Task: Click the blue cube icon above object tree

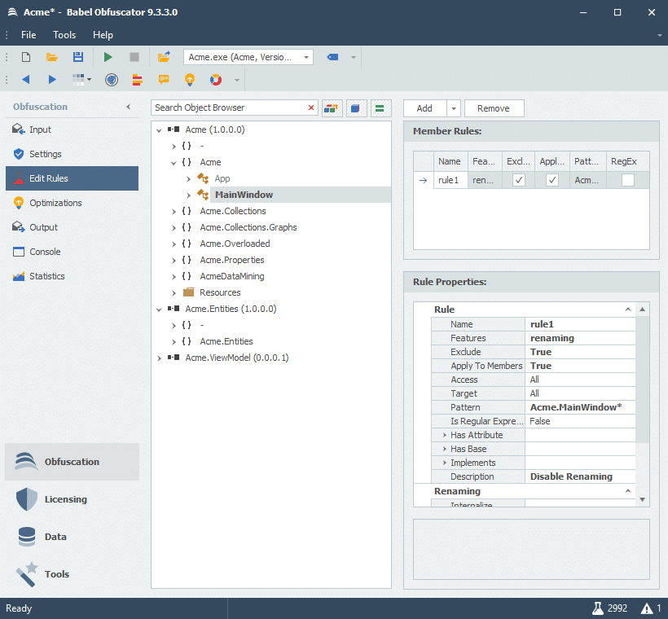Action: 356,108
